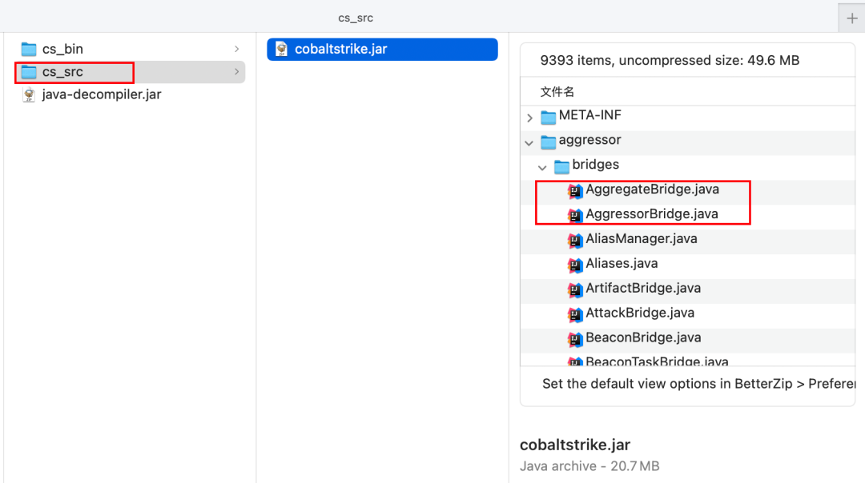Select cobaltstrike.jar in the middle column
This screenshot has height=483, width=865.
pyautogui.click(x=382, y=49)
